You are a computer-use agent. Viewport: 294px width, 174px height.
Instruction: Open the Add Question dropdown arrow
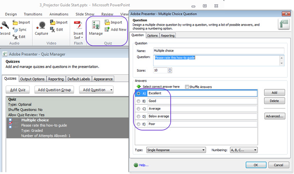[111, 90]
